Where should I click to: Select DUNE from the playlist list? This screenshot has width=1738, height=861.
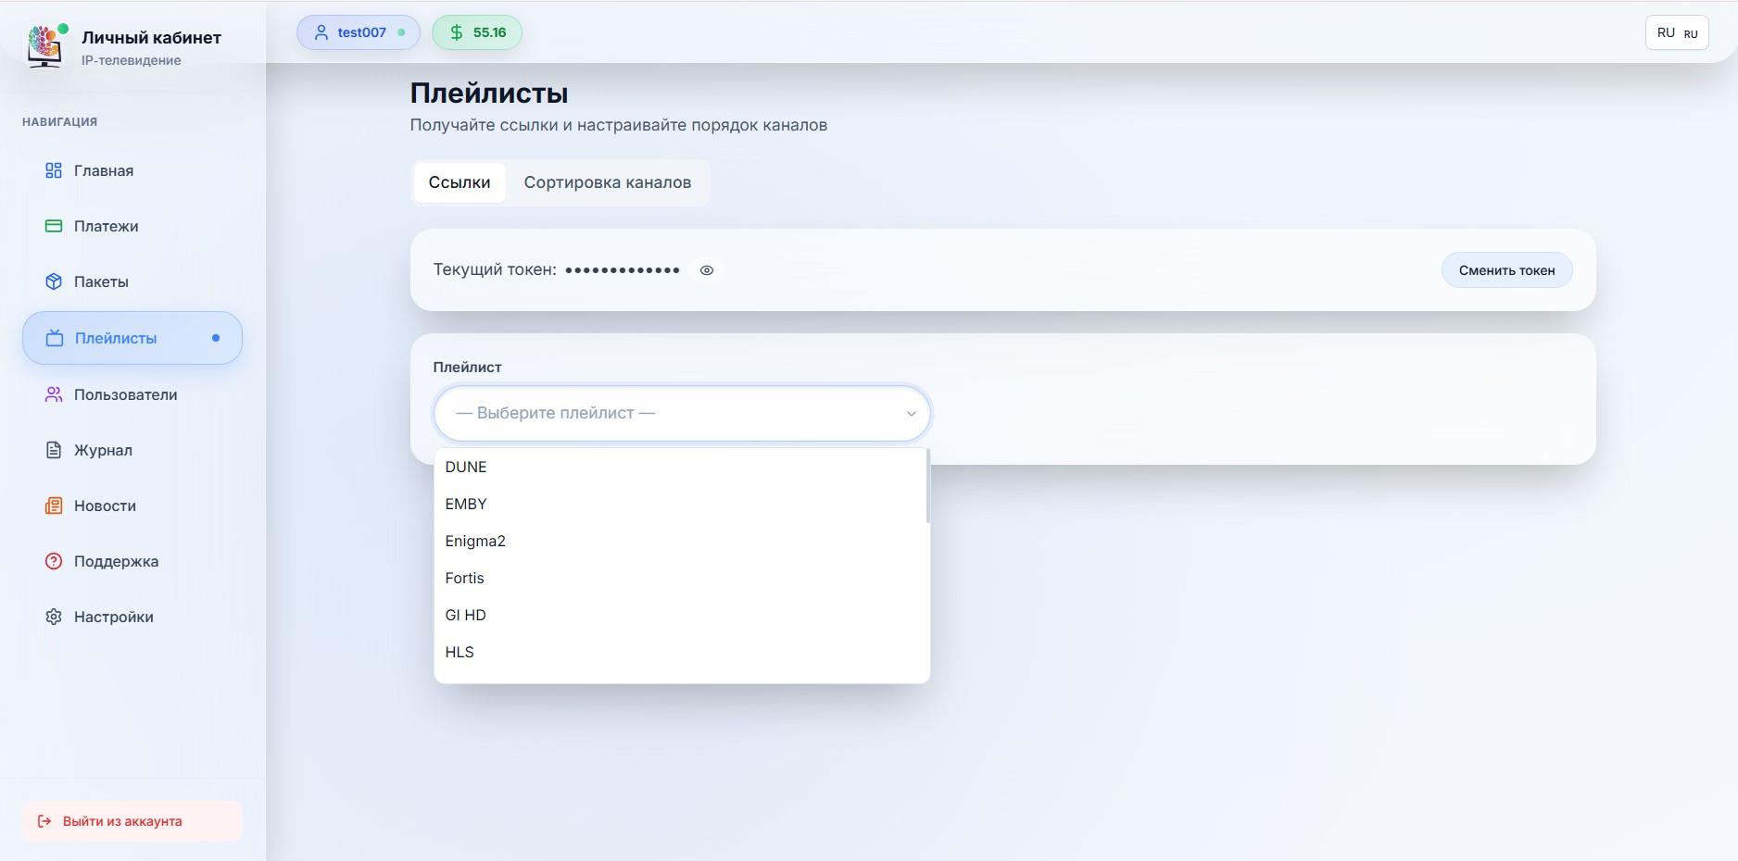(x=466, y=467)
